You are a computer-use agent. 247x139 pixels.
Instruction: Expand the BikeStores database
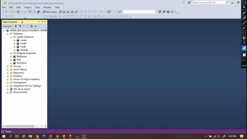click(x=11, y=57)
